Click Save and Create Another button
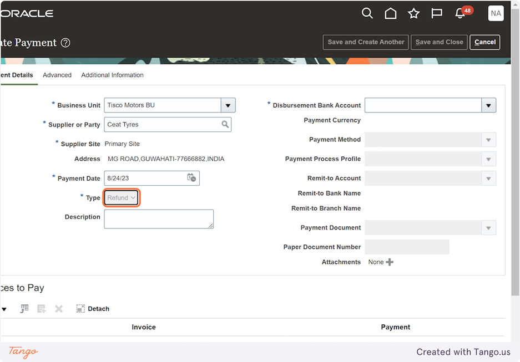The image size is (520, 362). coord(366,42)
